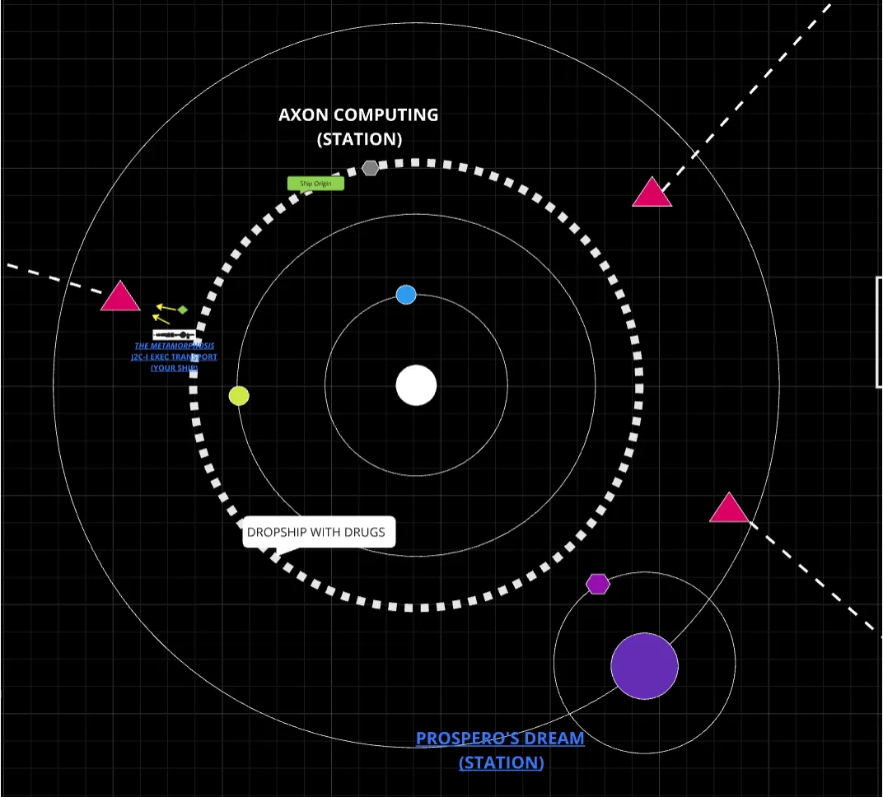Image resolution: width=883 pixels, height=797 pixels.
Task: Select the large purple planet
Action: [x=644, y=666]
